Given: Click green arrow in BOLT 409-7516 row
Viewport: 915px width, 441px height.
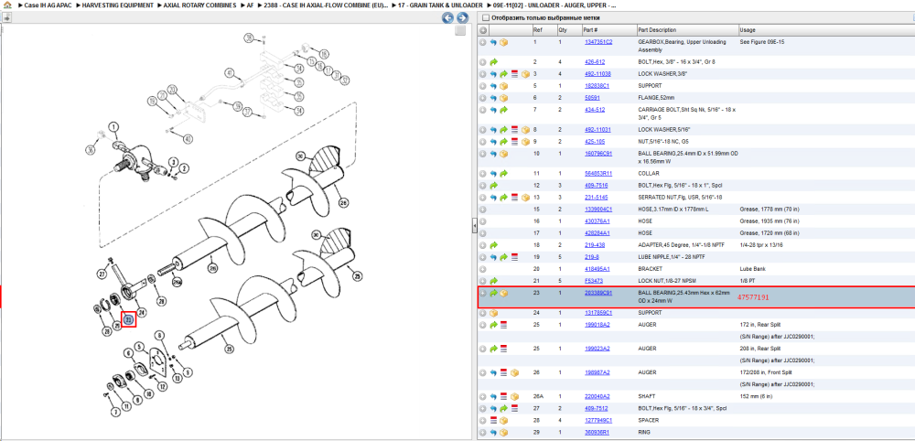Looking at the screenshot, I should (493, 185).
